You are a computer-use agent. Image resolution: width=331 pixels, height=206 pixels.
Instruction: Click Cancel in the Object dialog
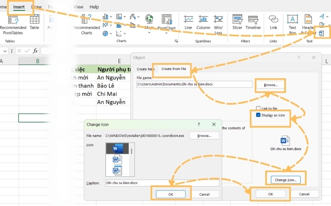304,194
